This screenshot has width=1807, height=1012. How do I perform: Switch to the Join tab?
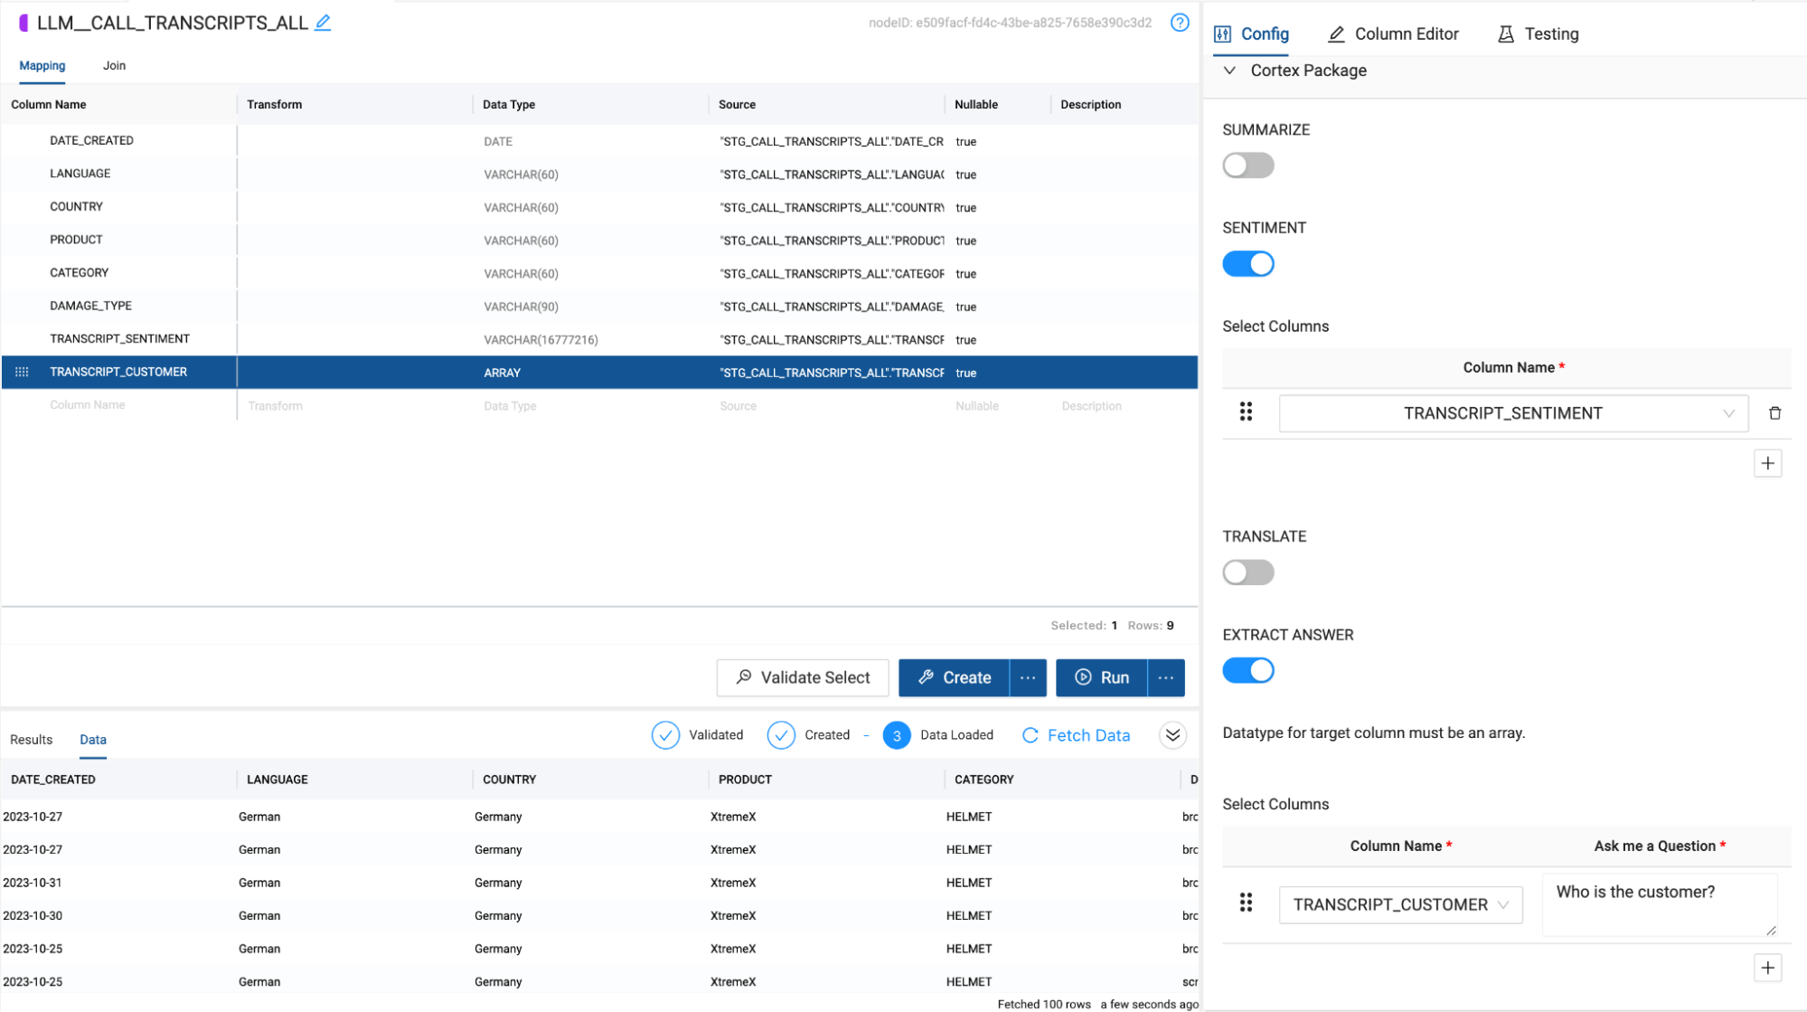[114, 65]
